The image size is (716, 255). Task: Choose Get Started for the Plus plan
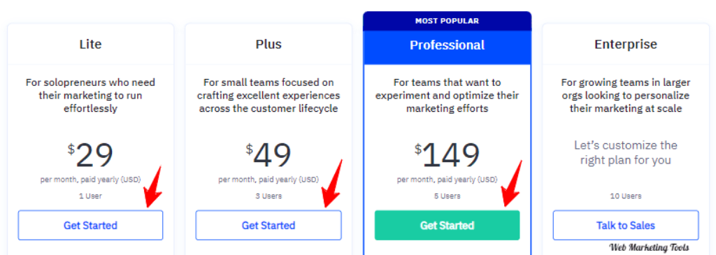click(x=268, y=226)
